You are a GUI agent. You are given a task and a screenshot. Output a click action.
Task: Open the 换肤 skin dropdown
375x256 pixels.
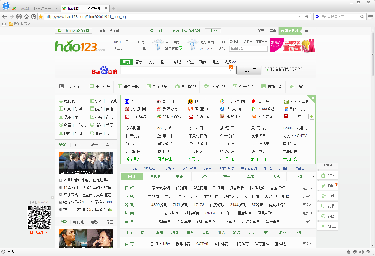click(309, 31)
